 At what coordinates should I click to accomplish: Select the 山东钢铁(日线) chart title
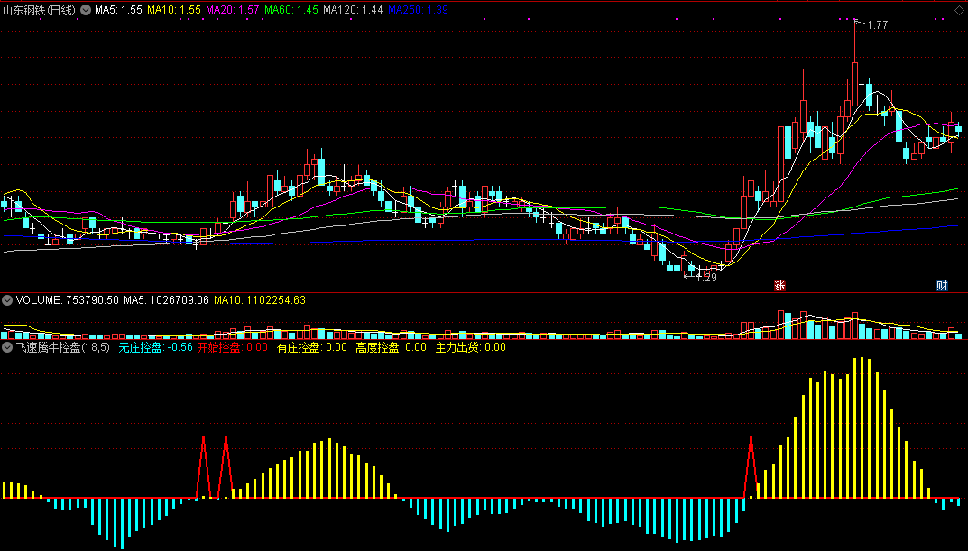click(40, 10)
